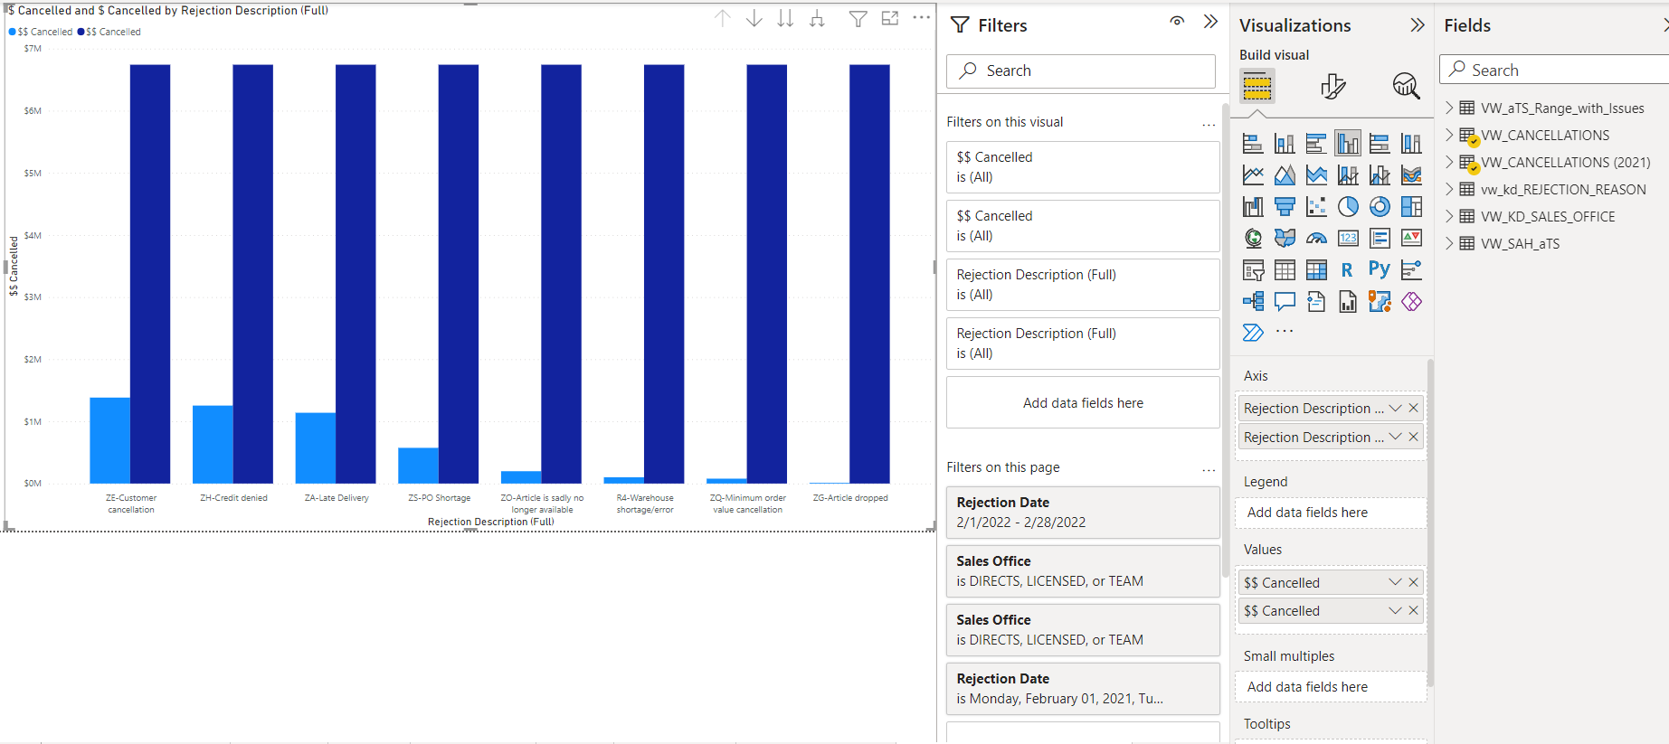Open Filters on this visual options menu
Screen dimensions: 1669x744
[1209, 125]
